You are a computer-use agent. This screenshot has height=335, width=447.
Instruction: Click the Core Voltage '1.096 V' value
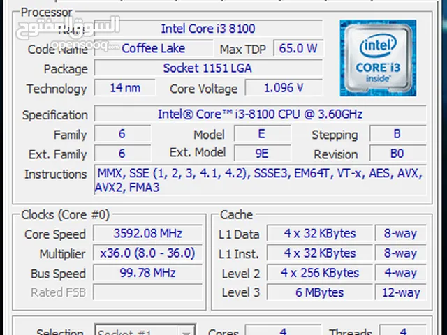click(284, 88)
